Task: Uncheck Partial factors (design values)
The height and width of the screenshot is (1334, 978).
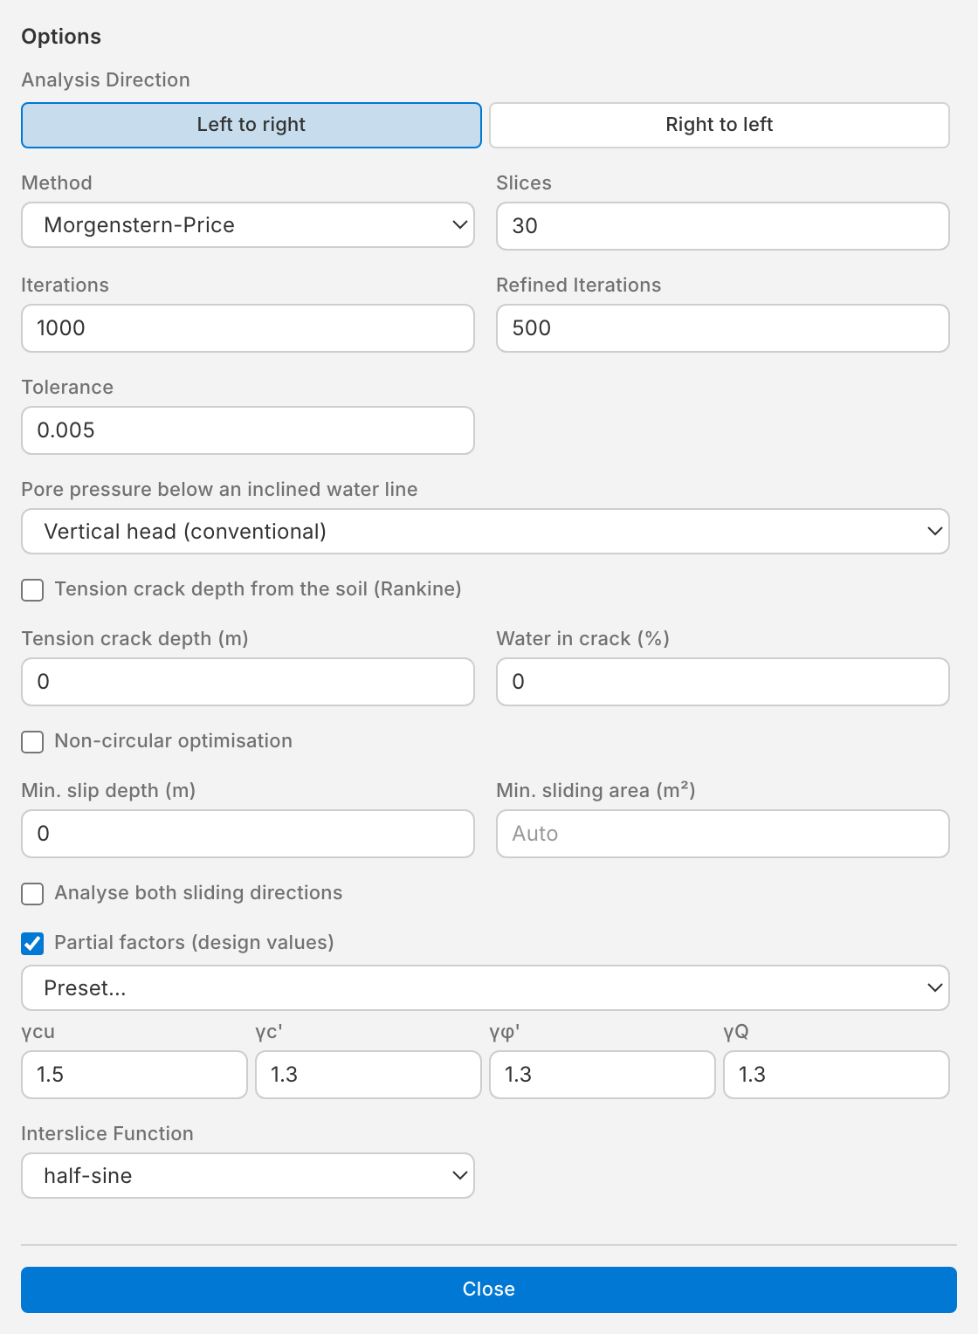Action: [32, 944]
